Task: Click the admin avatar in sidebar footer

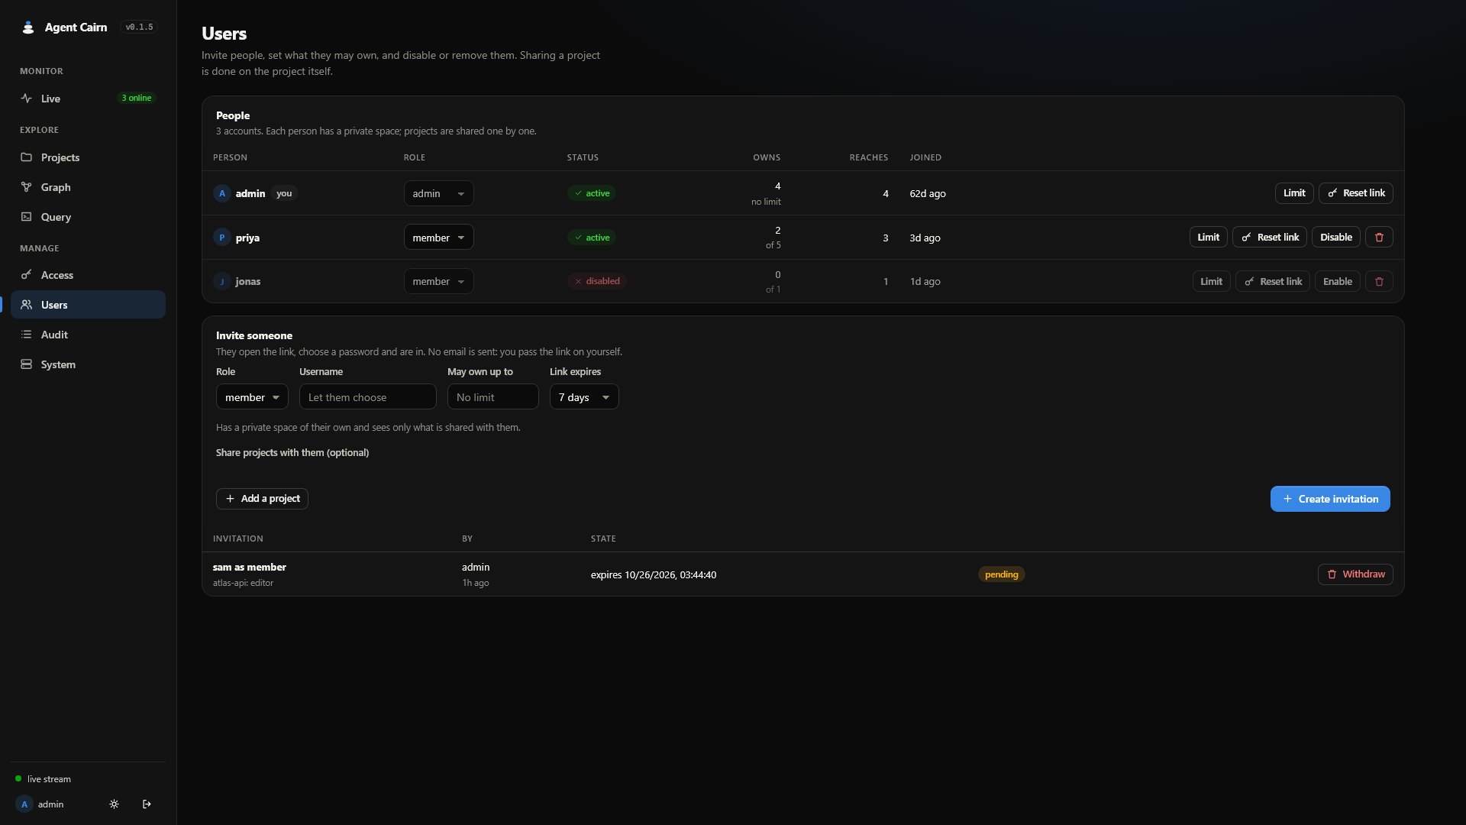Action: coord(24,804)
